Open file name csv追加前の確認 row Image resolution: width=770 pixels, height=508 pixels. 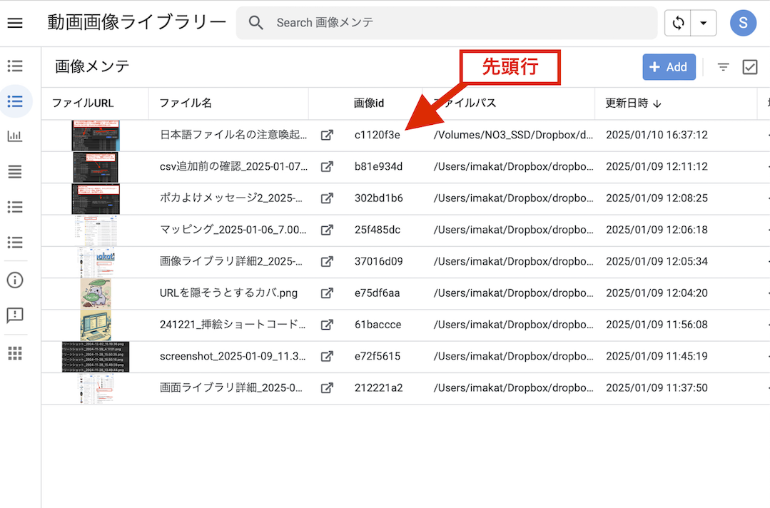point(233,167)
